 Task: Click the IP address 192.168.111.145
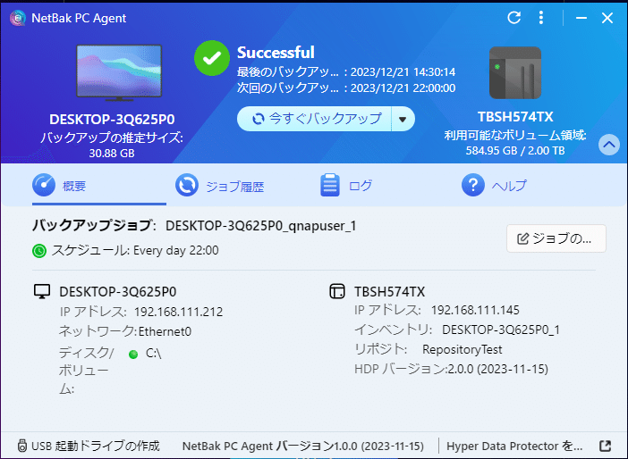coord(475,310)
